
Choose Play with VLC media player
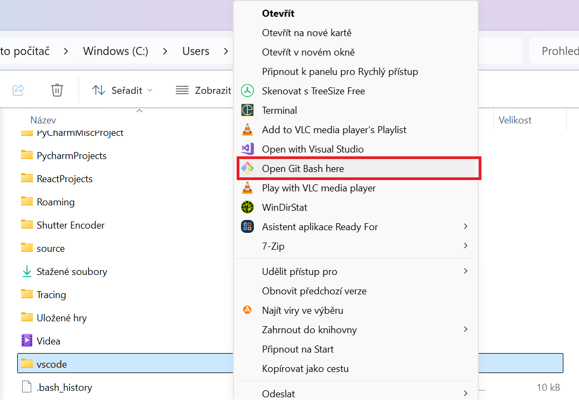pyautogui.click(x=319, y=188)
